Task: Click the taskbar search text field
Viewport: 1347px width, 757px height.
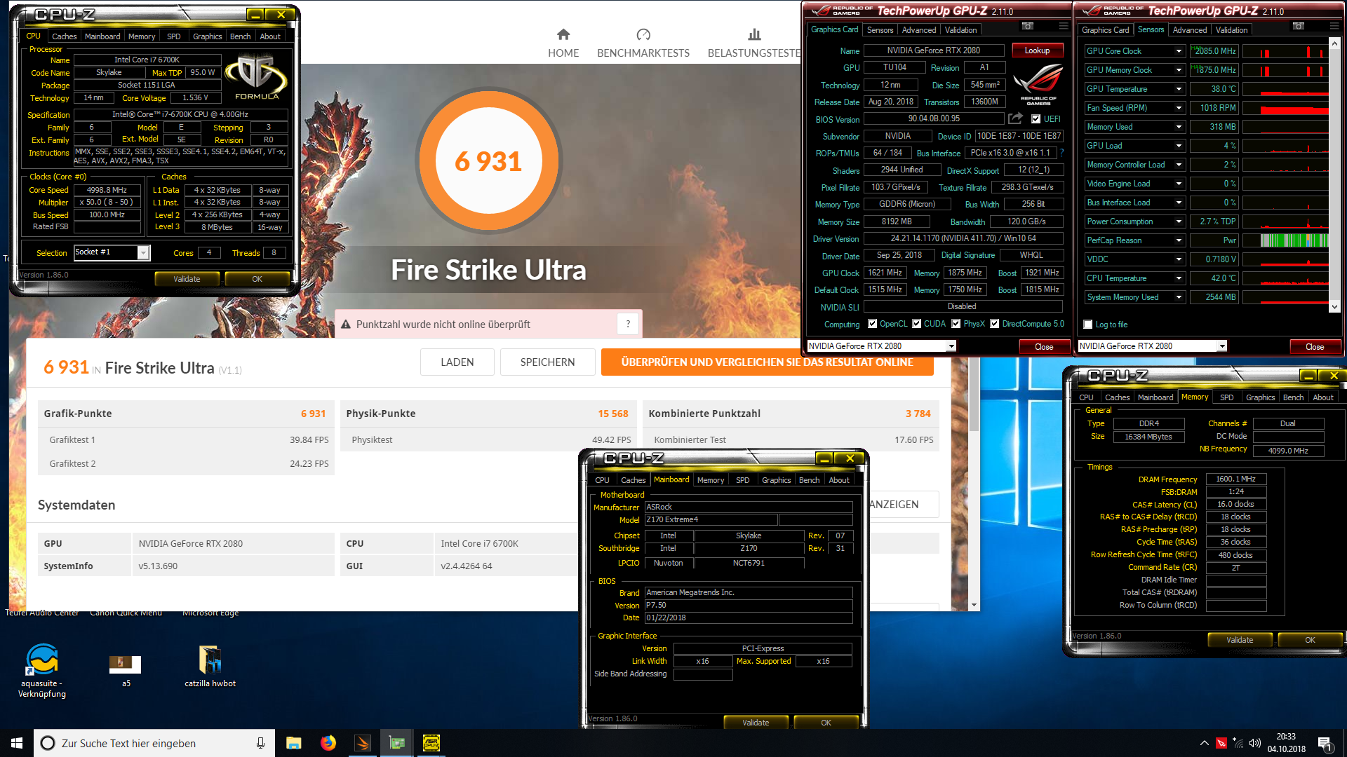Action: 154,743
